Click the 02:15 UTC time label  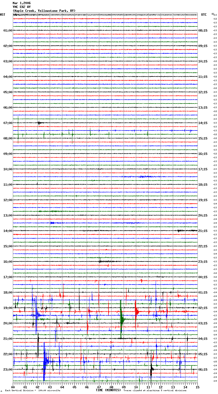pos(203,308)
